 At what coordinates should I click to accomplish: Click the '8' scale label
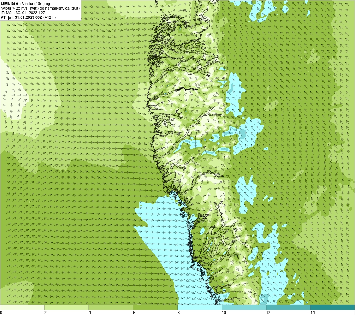tap(179, 313)
